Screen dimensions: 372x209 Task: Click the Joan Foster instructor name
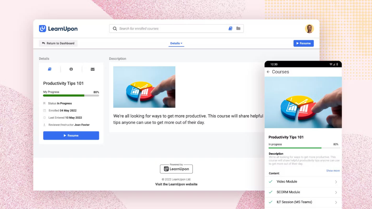pos(82,125)
